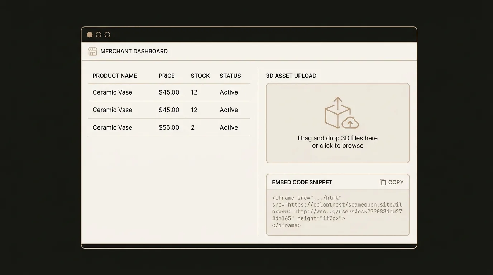The width and height of the screenshot is (493, 275).
Task: Sort by the PRICE column header
Action: point(167,76)
